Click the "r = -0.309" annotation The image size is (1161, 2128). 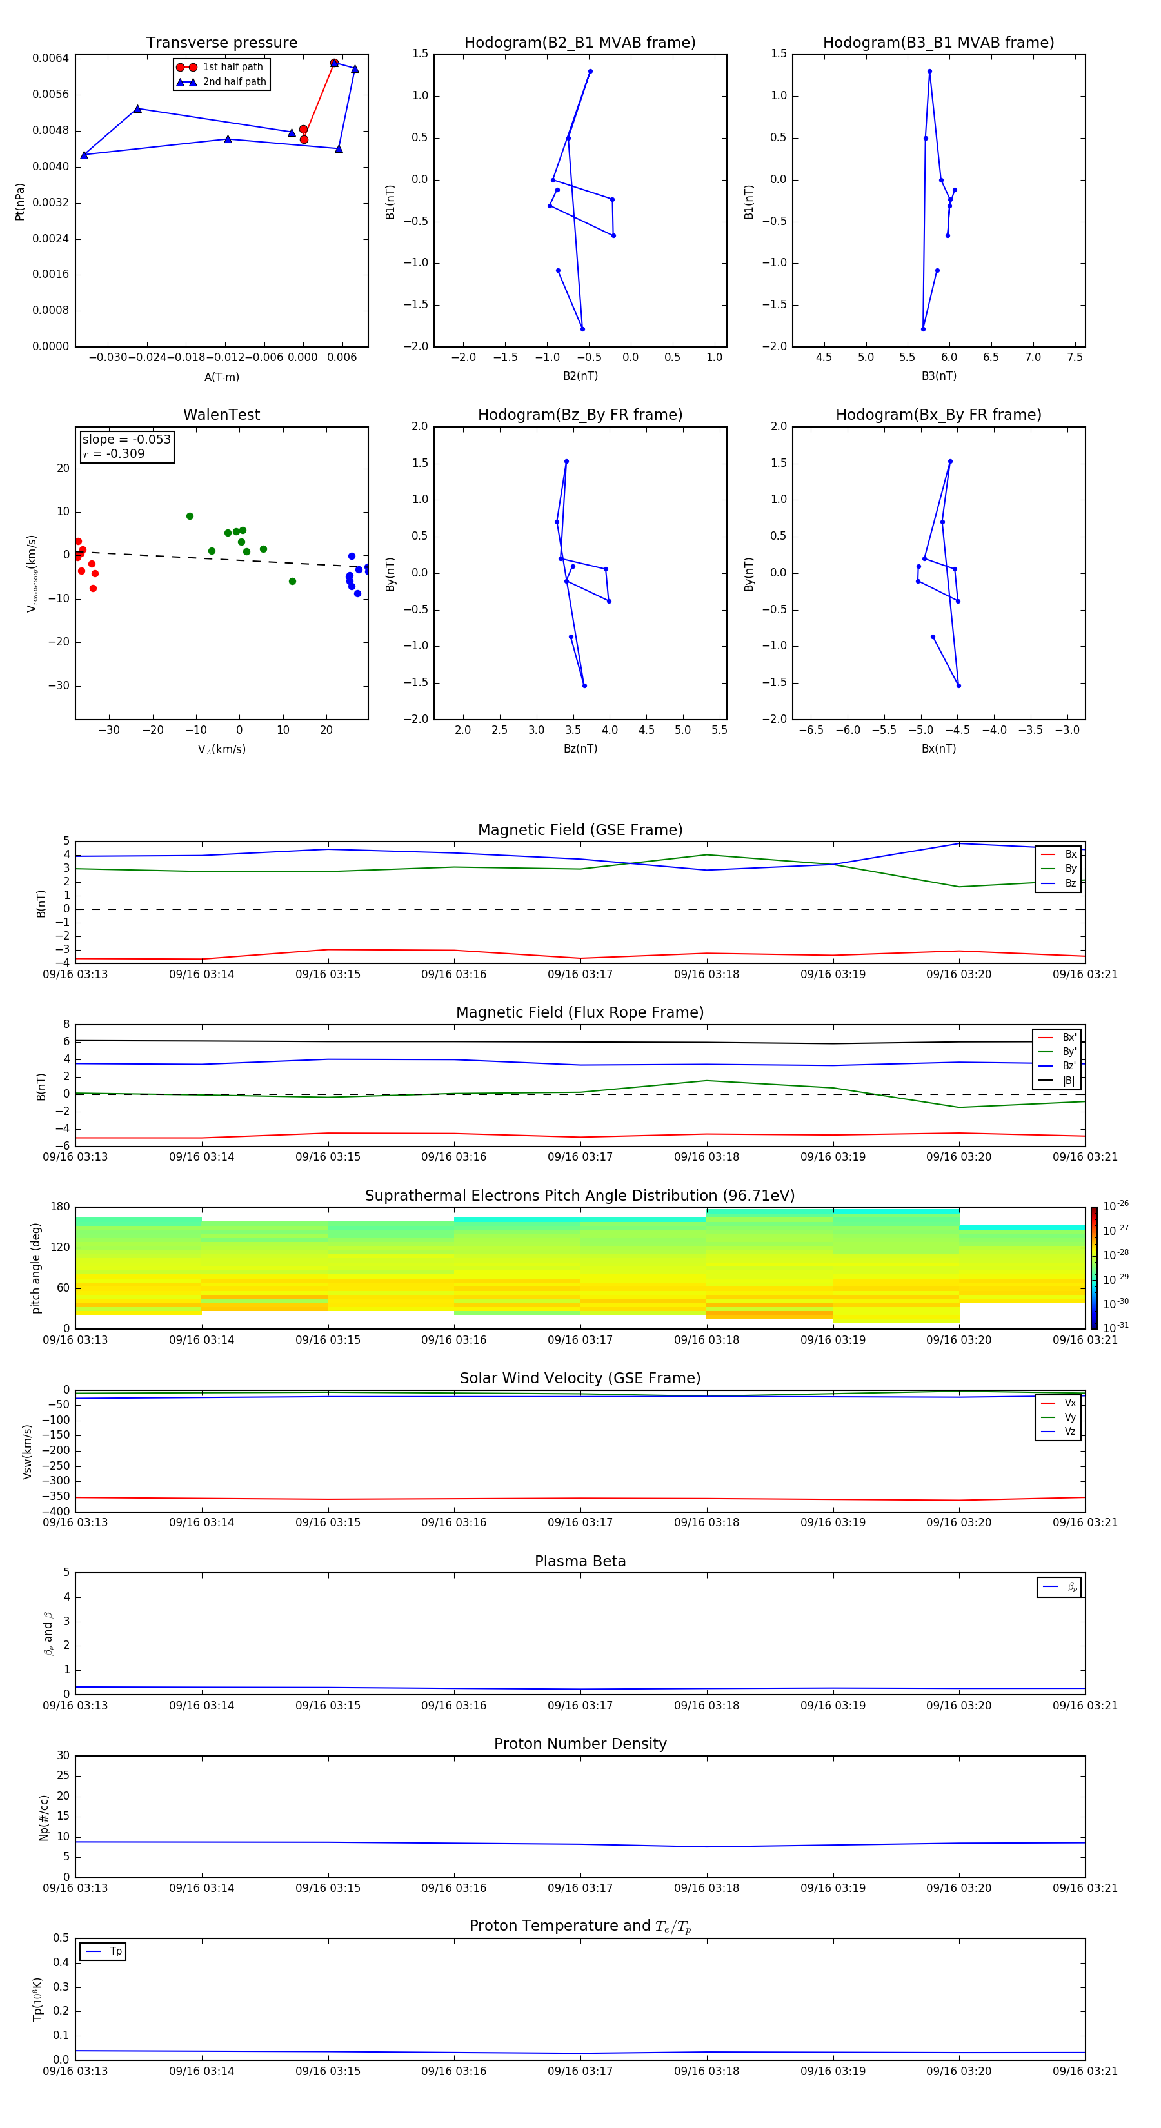point(114,453)
